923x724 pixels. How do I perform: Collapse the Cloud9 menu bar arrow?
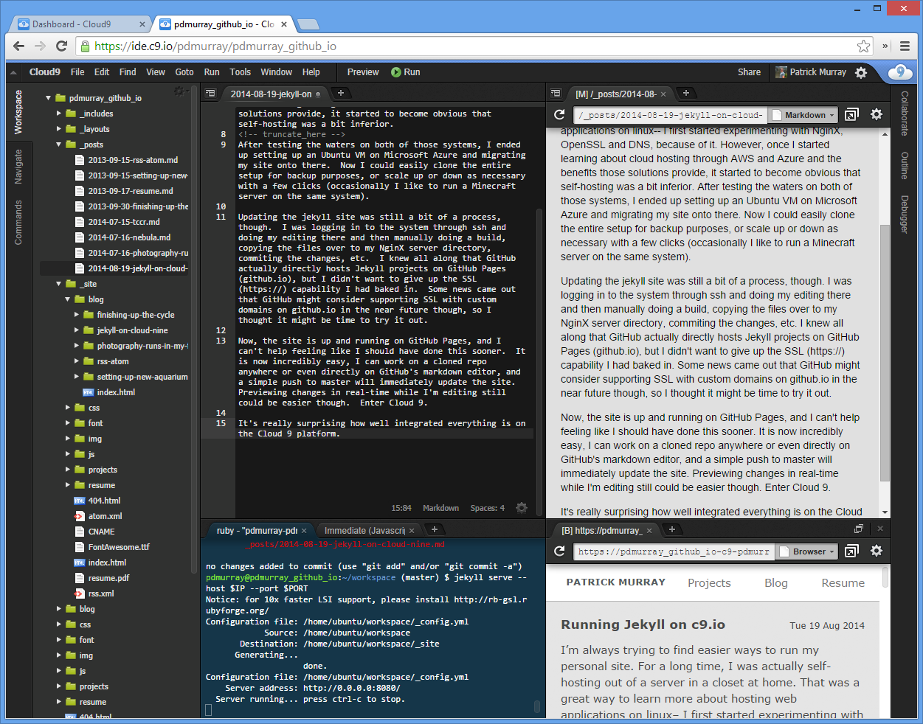tap(14, 72)
